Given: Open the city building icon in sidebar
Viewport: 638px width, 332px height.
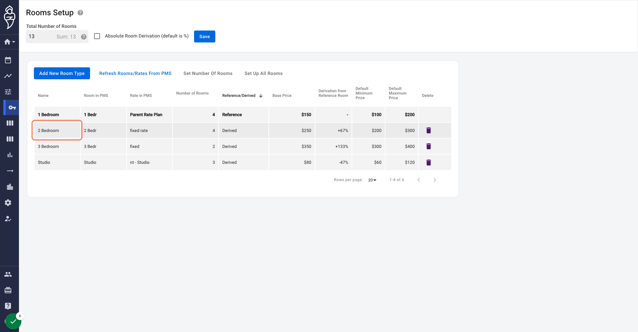Looking at the screenshot, I should point(10,187).
